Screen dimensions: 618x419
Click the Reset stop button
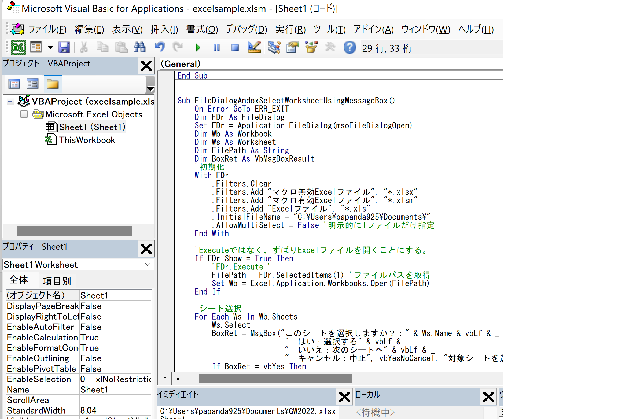(235, 48)
